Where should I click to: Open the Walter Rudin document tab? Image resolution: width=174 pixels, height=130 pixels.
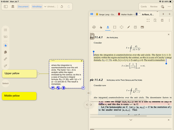pyautogui.click(x=126, y=15)
